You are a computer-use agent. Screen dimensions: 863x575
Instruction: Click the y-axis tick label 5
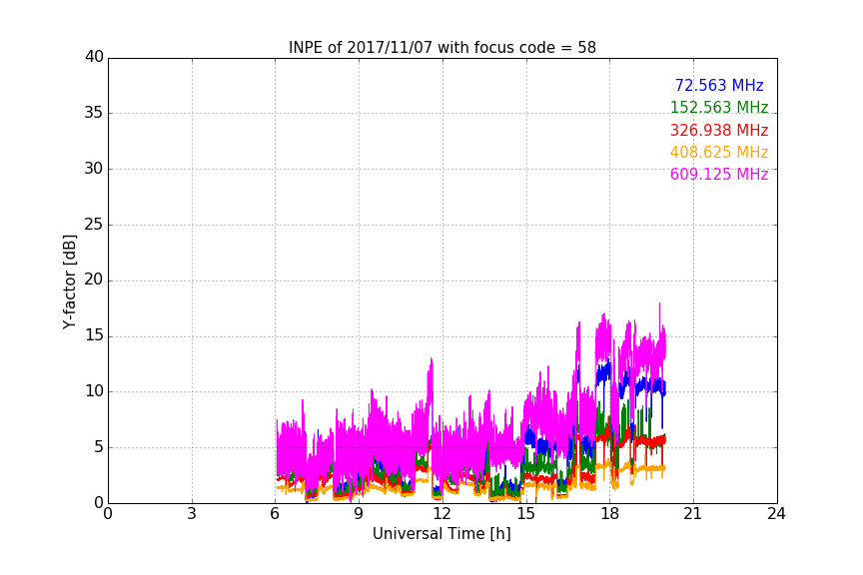99,447
